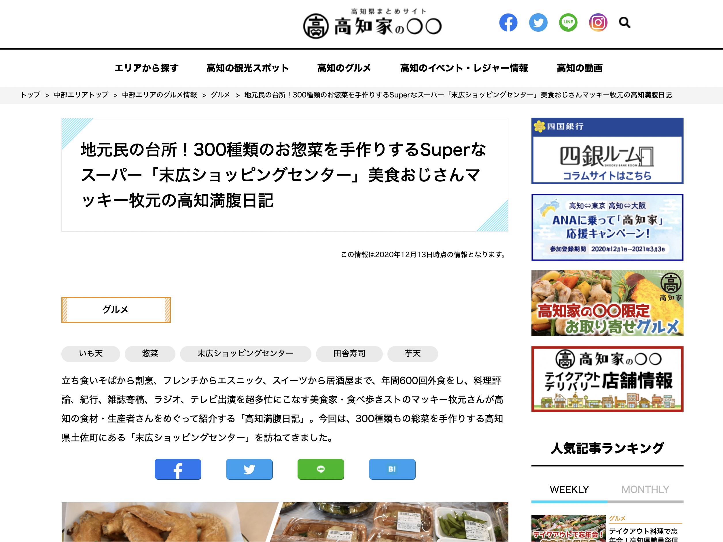This screenshot has width=723, height=542.
Task: Click the 中部エリアトップ breadcrumb link
Action: 81,95
